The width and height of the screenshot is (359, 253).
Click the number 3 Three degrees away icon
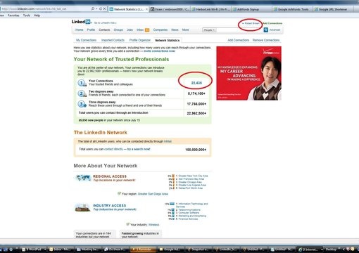pyautogui.click(x=82, y=104)
